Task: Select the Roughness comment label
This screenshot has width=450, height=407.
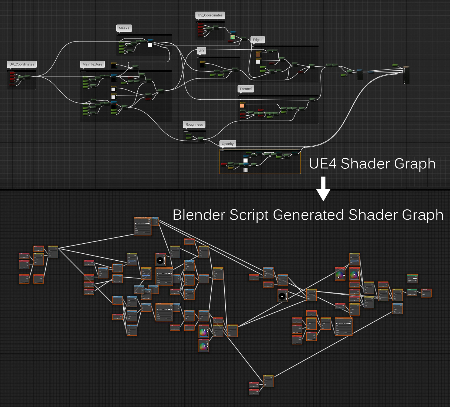Action: point(194,124)
